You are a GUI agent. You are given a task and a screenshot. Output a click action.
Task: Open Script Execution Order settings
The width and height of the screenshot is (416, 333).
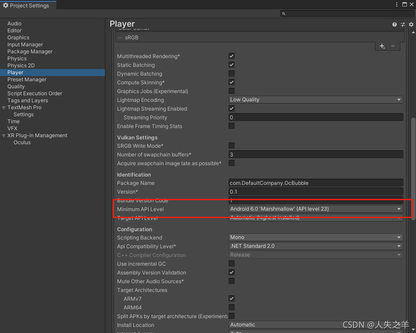point(35,94)
